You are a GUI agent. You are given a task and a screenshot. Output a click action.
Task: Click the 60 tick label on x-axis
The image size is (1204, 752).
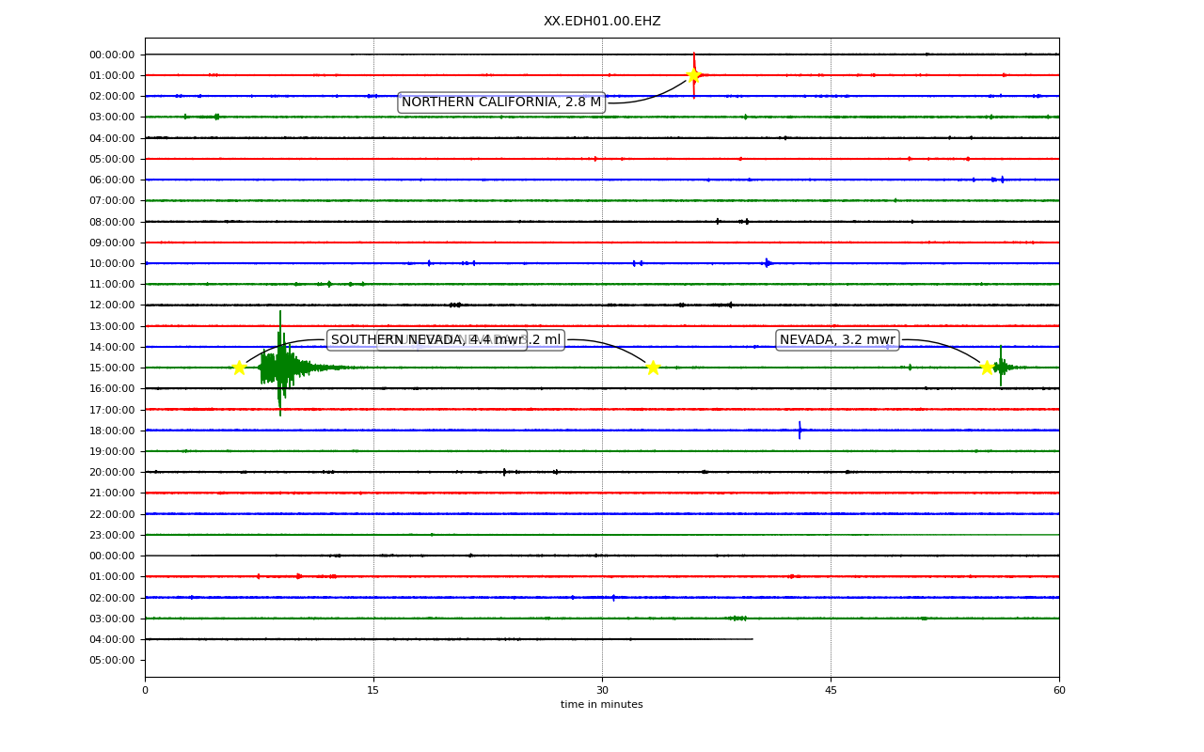[1059, 691]
